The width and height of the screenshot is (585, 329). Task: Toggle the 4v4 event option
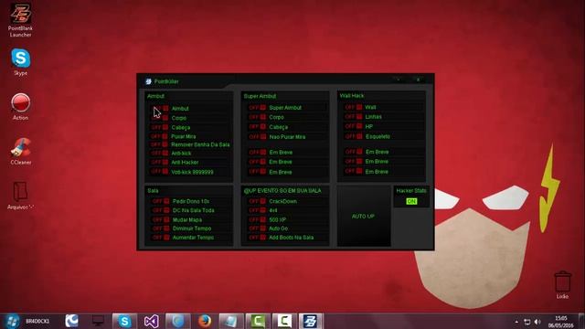pyautogui.click(x=258, y=210)
